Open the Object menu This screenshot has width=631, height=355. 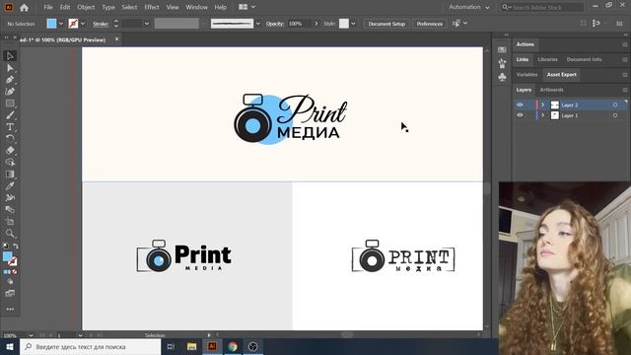click(x=86, y=7)
